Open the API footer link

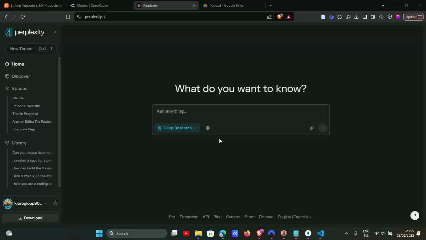pos(206,217)
